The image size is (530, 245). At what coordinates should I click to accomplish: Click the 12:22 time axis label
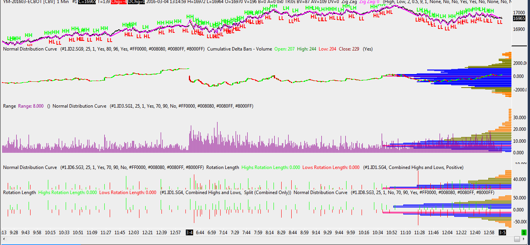[461, 233]
